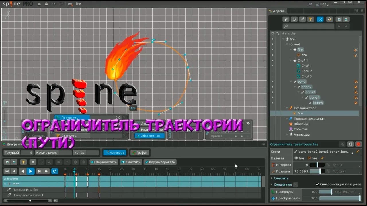Toggle Синхронизация ползунков checkbox

click(317, 185)
